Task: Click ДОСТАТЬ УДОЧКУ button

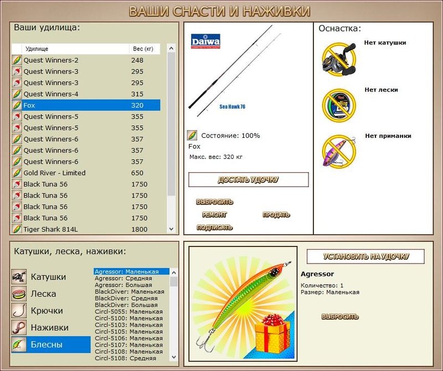Action: click(248, 180)
